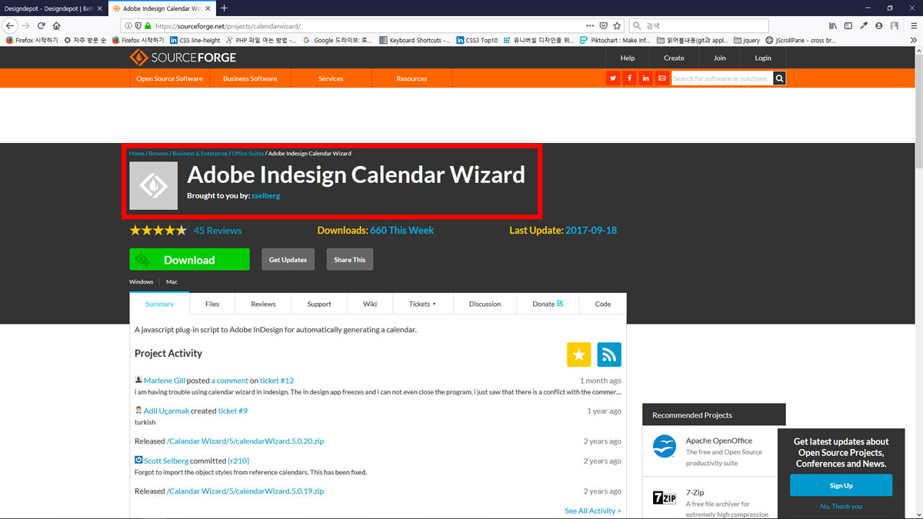923x519 pixels.
Task: Open Firefox hamburger menu
Action: tap(913, 25)
